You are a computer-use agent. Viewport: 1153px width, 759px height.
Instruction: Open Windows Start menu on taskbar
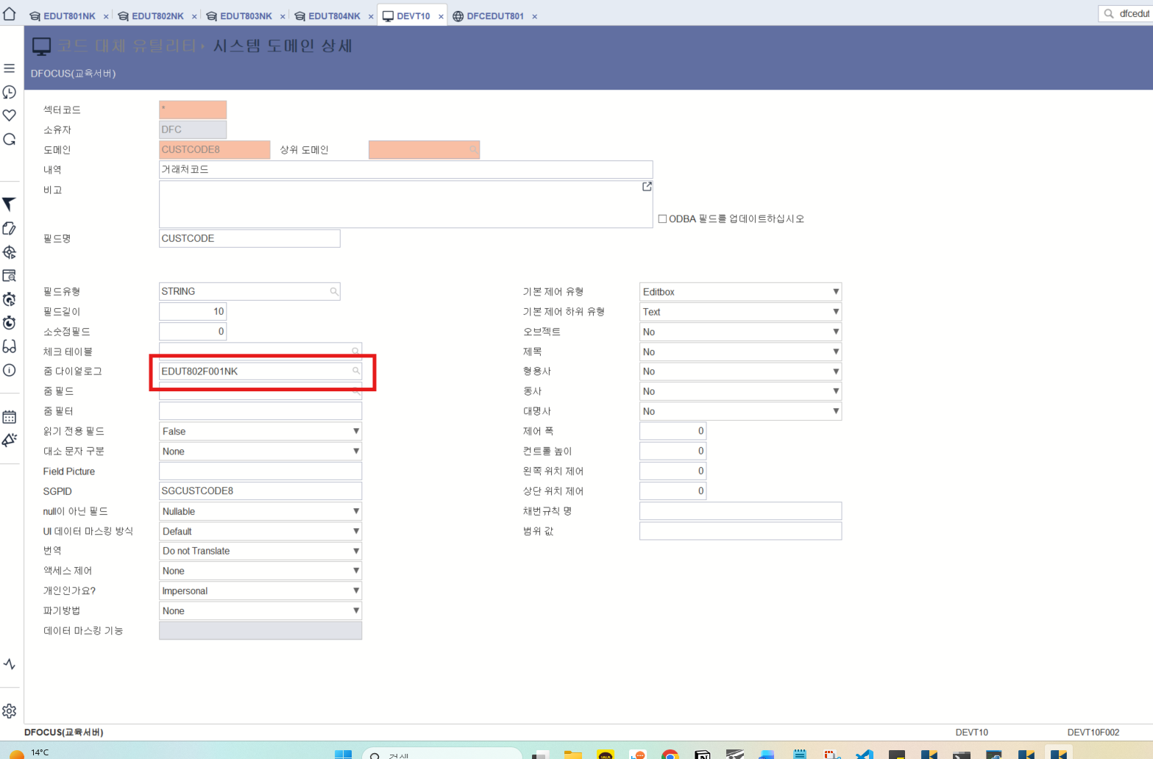[343, 754]
